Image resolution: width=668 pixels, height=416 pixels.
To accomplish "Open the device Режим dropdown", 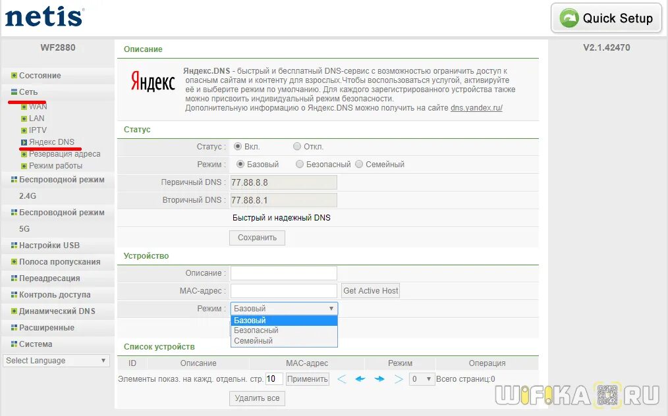I will coord(284,308).
